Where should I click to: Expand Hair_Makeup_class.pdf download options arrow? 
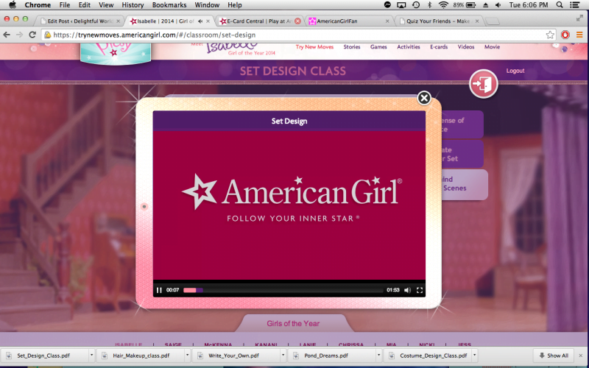pyautogui.click(x=187, y=355)
